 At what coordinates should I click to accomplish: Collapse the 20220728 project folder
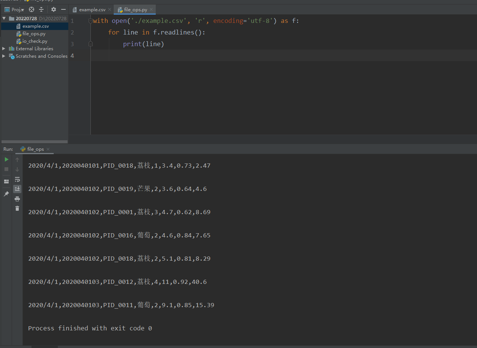(x=4, y=18)
